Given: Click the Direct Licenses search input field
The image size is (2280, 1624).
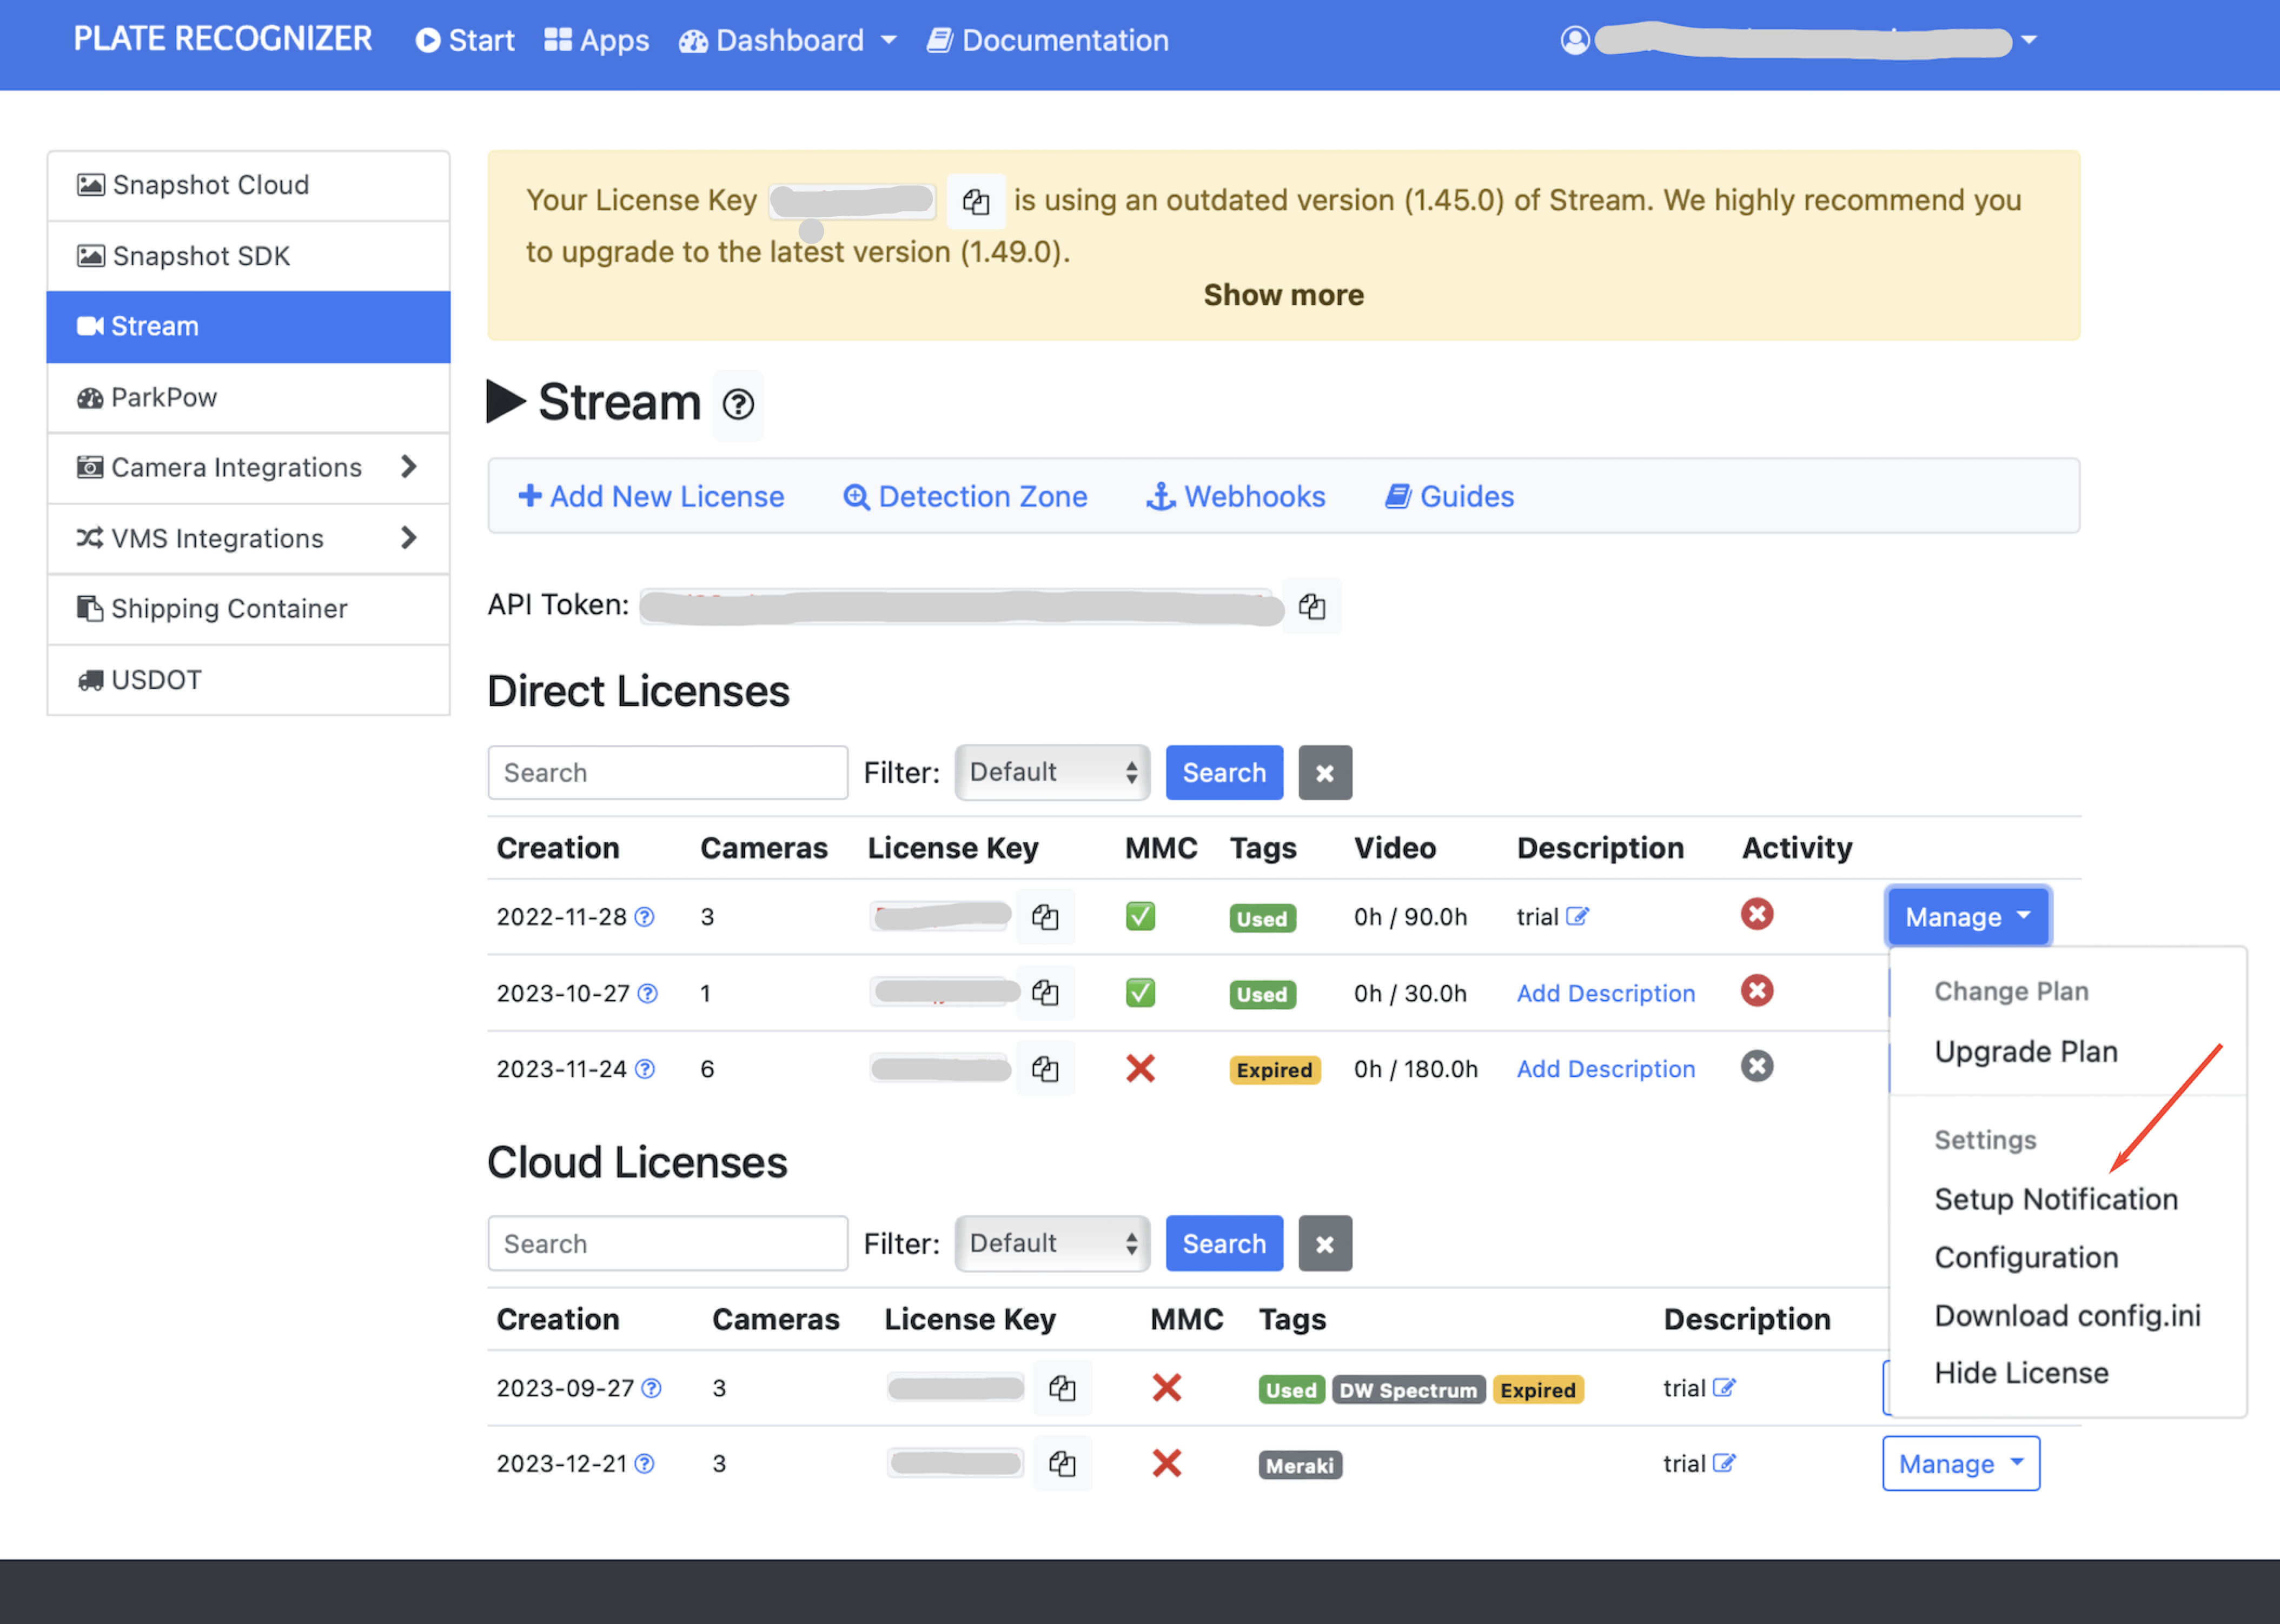Looking at the screenshot, I should pyautogui.click(x=667, y=773).
